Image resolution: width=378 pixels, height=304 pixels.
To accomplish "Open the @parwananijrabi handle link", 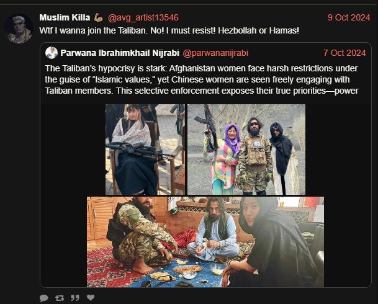I will [x=215, y=53].
